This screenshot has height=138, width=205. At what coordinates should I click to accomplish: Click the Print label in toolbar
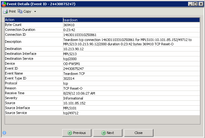[x=12, y=11]
